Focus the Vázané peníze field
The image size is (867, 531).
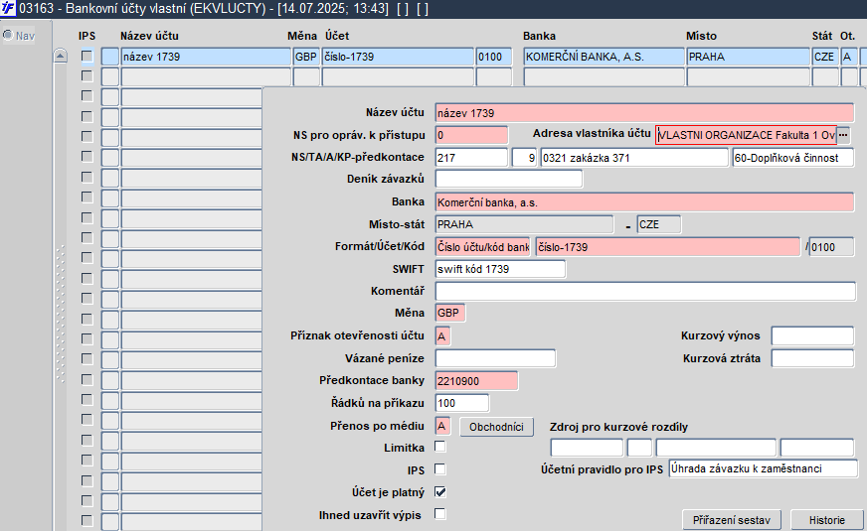click(x=495, y=358)
